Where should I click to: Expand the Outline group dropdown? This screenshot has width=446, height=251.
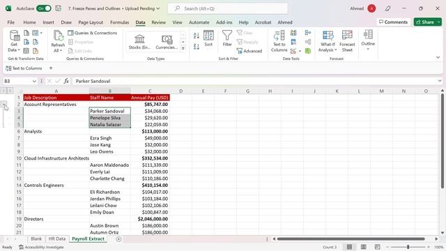point(368,40)
